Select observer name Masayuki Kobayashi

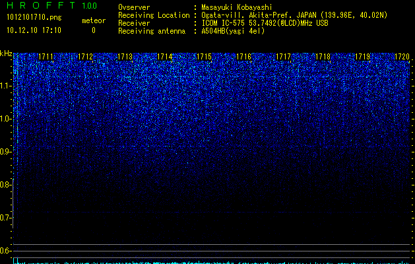point(237,7)
